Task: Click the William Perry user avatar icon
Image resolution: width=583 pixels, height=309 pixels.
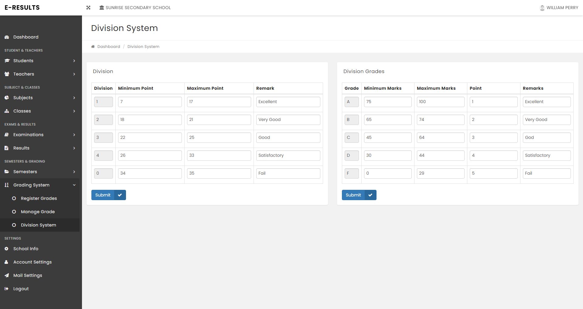Action: (542, 8)
